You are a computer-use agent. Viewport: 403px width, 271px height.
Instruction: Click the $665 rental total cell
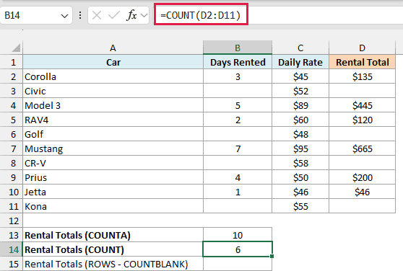click(362, 148)
